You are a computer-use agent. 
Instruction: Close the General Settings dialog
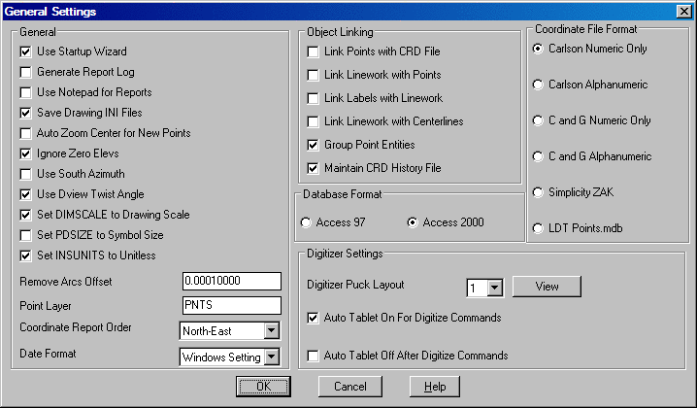click(x=683, y=10)
